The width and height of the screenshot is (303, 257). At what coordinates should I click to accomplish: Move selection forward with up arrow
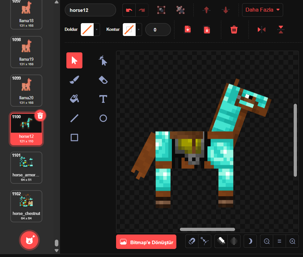(206, 10)
